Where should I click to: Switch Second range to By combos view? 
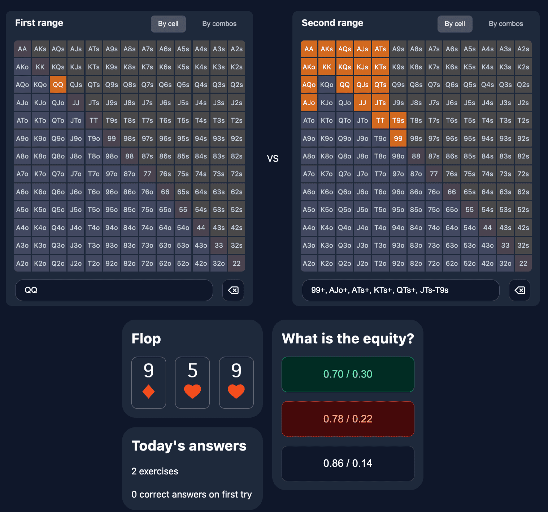[506, 24]
